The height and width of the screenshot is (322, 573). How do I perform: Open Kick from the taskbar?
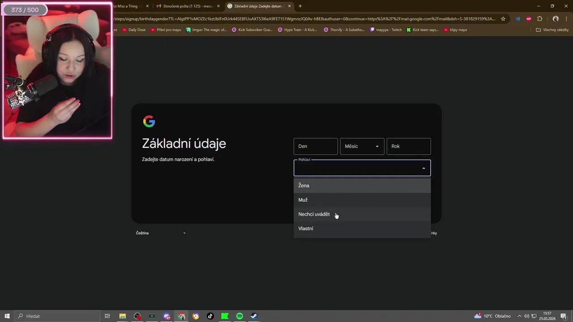(225, 316)
